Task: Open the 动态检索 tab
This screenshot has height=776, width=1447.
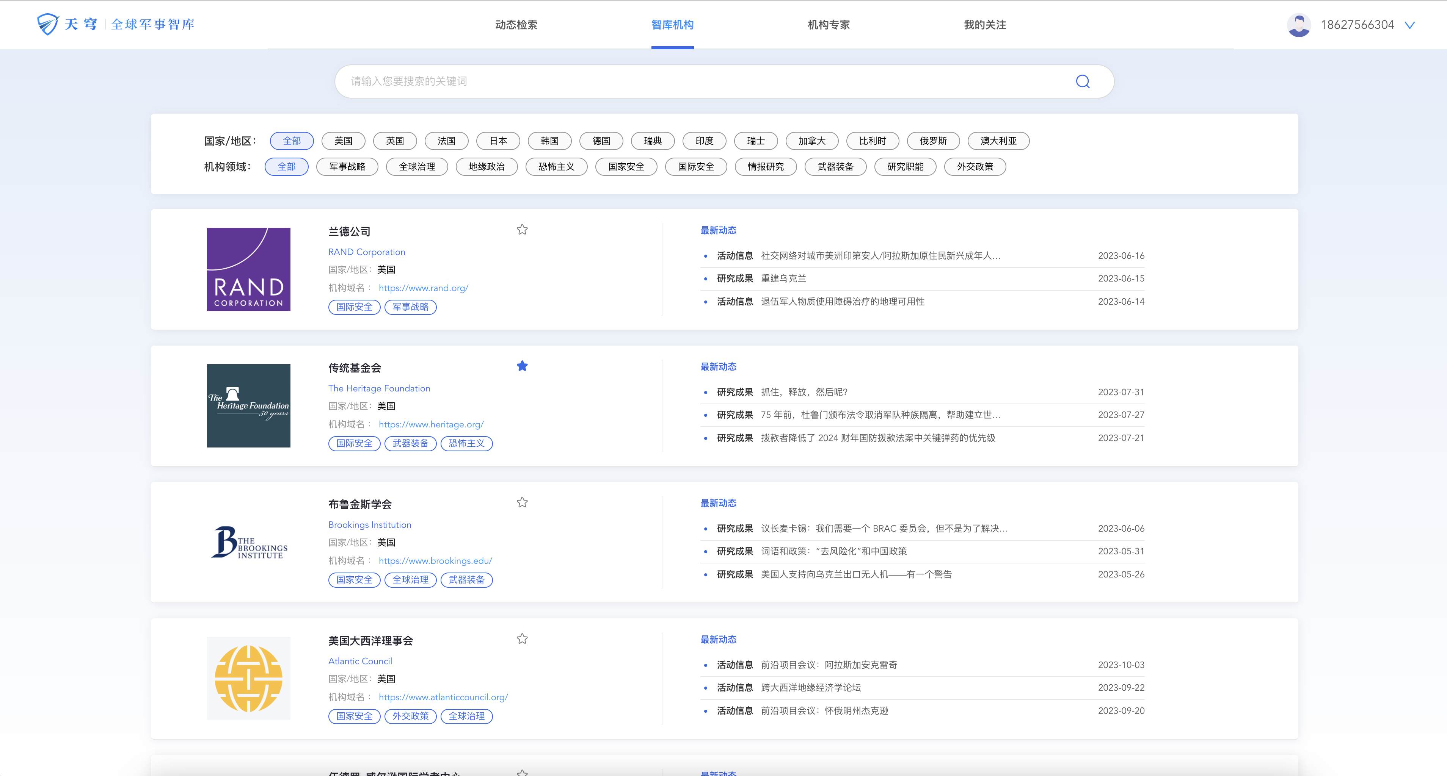Action: (x=516, y=25)
